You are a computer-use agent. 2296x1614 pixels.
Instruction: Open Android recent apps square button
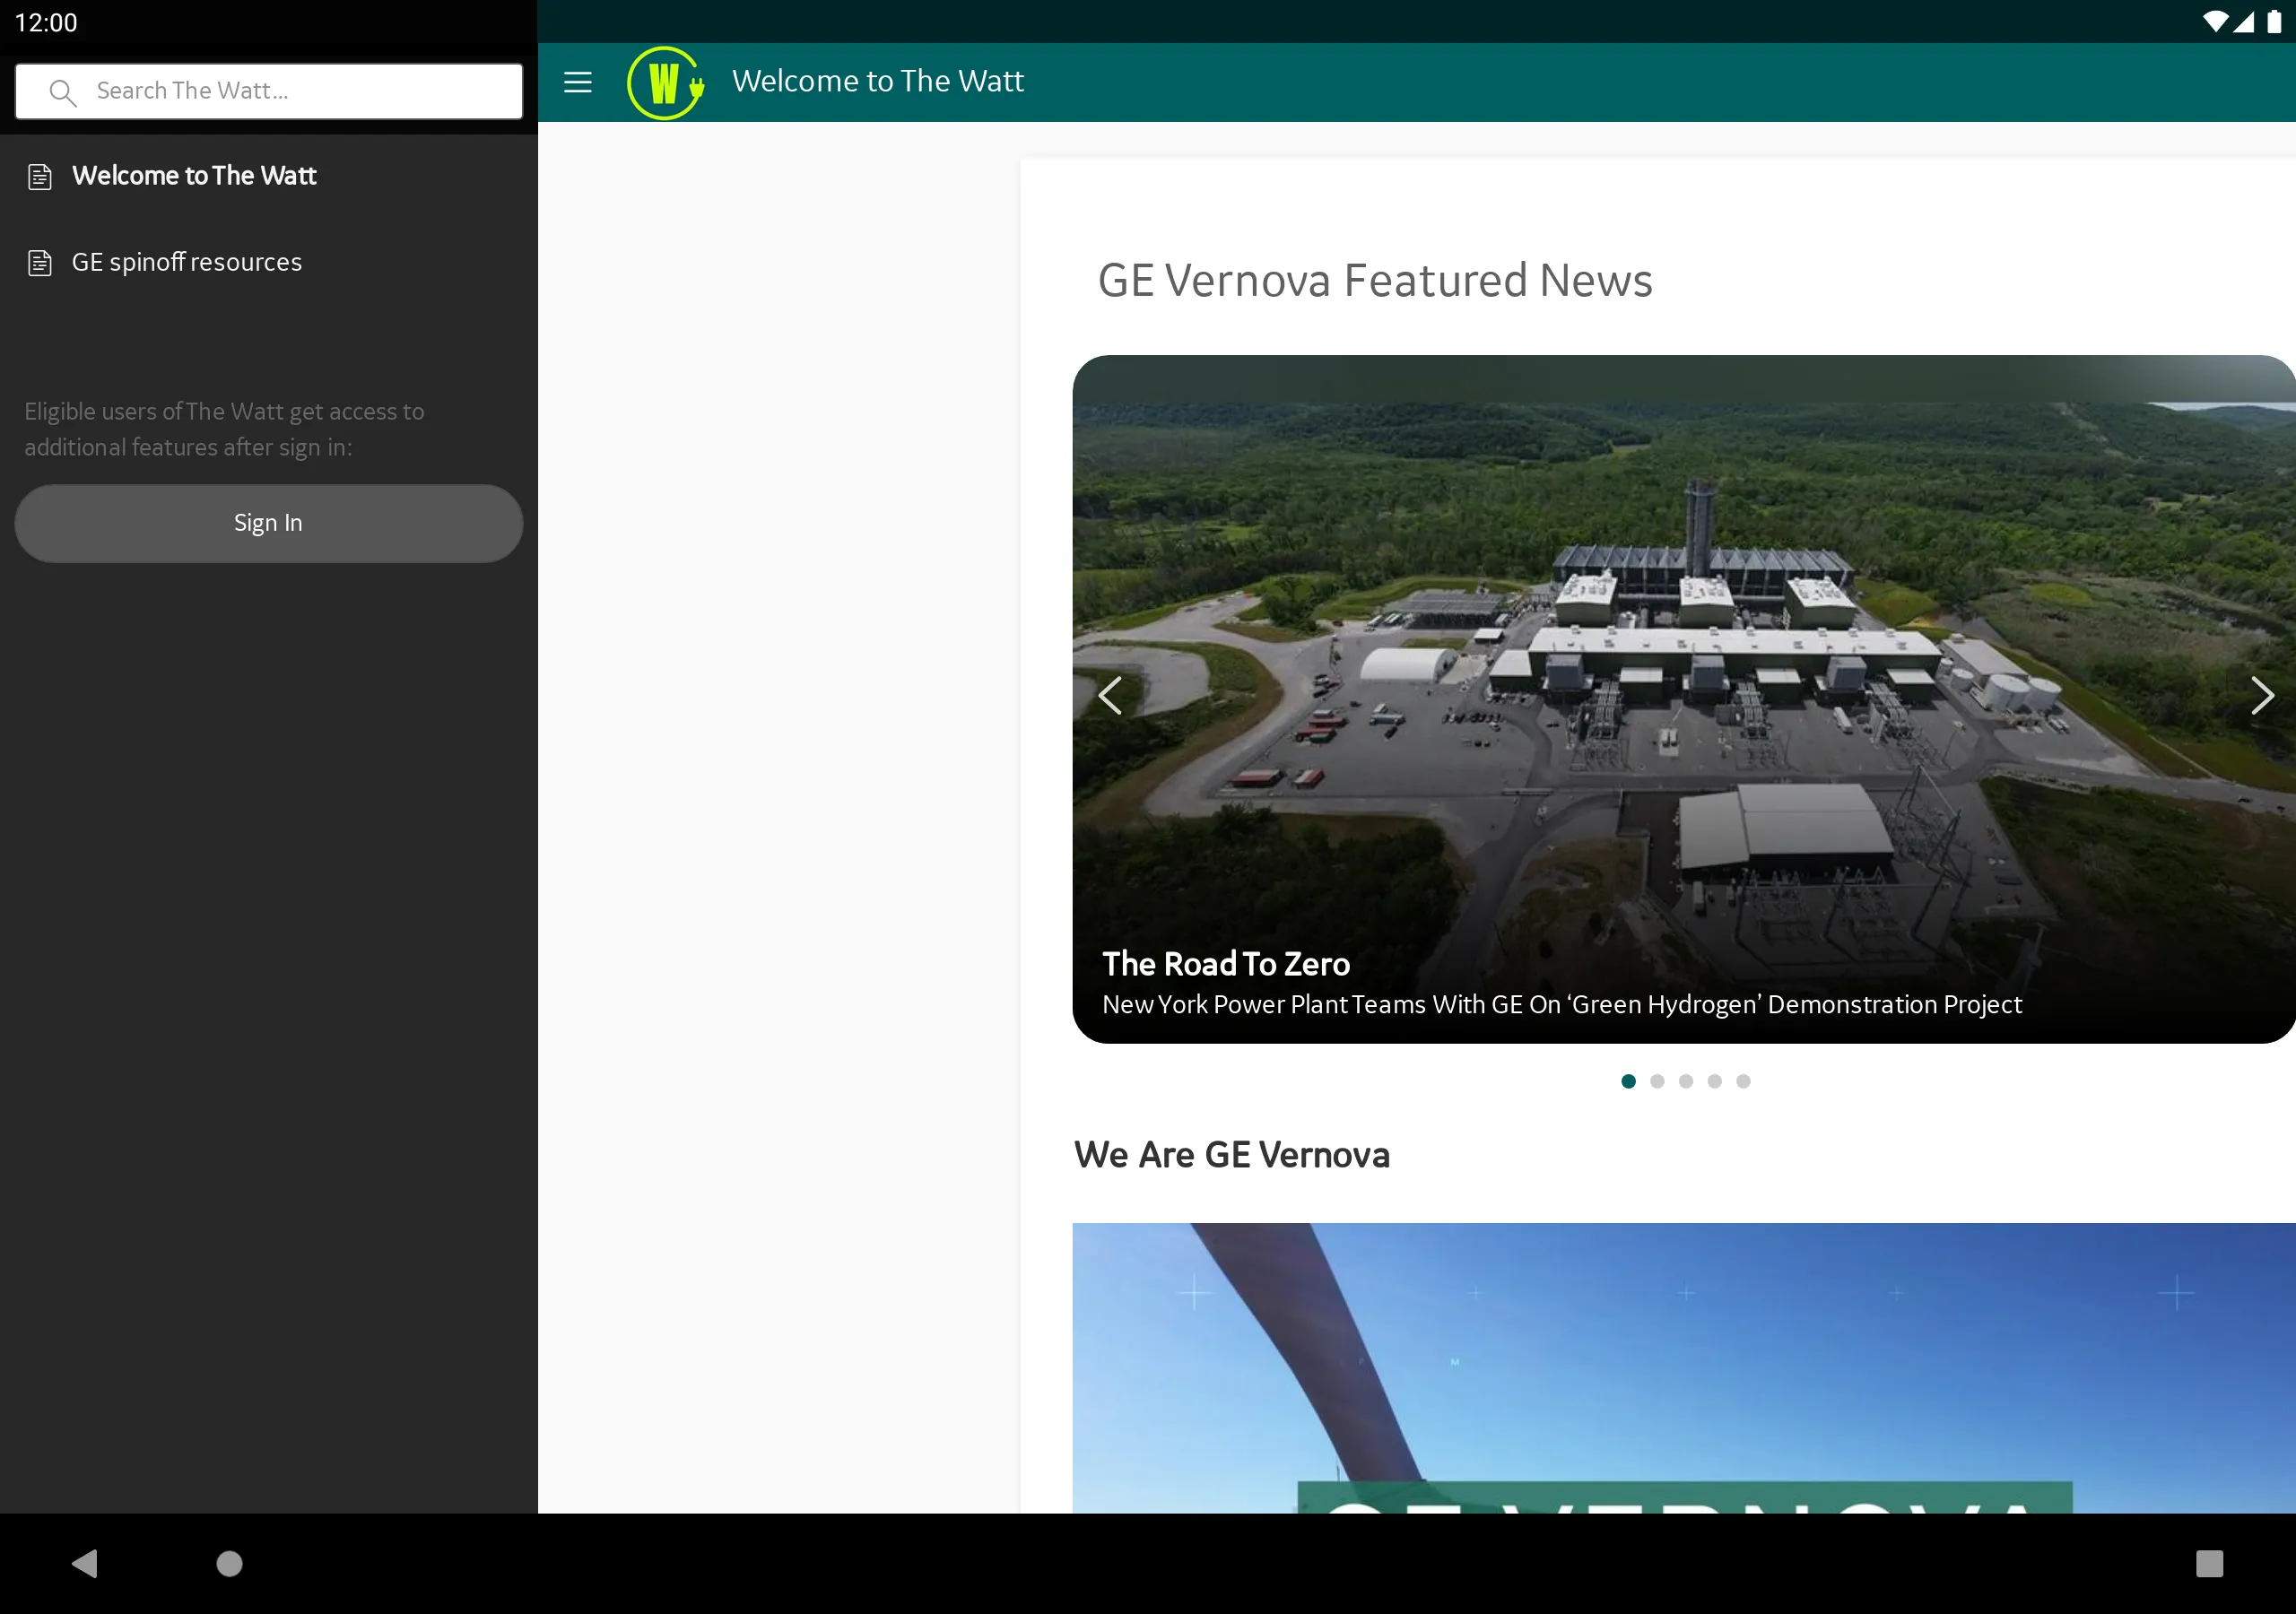(2209, 1563)
